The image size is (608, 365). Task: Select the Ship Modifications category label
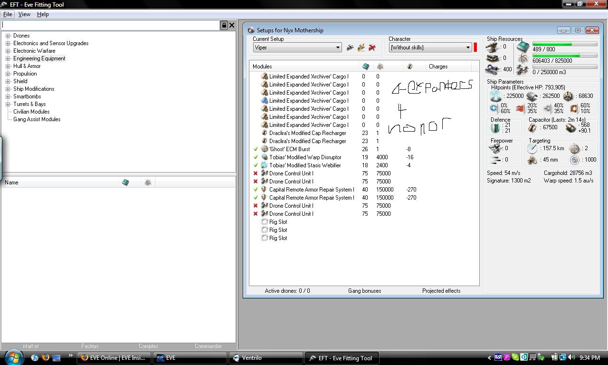[34, 89]
